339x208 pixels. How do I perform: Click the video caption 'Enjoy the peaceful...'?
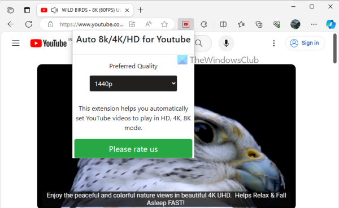click(x=166, y=199)
